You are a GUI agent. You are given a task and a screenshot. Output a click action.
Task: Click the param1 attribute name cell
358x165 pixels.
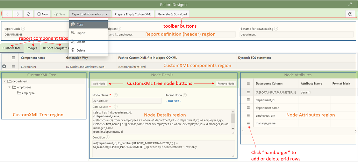pos(314,92)
